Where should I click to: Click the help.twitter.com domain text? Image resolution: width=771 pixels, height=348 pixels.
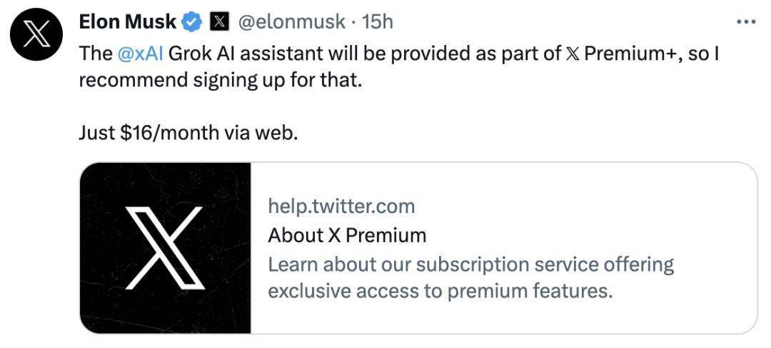(x=341, y=207)
